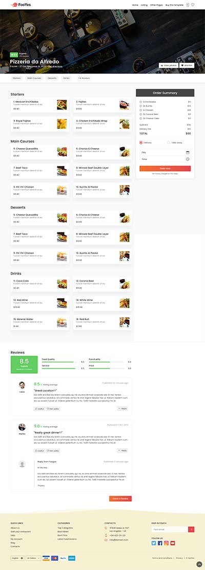Click the Food Quality rating bar
Viewport: 205px width, 570px height.
pos(59,362)
